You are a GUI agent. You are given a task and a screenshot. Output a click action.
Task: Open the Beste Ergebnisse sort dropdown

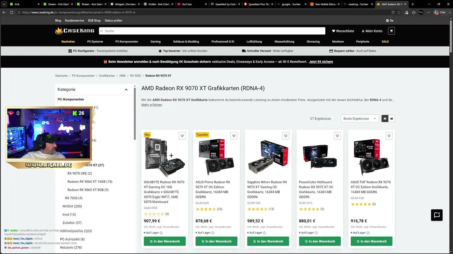coord(360,119)
